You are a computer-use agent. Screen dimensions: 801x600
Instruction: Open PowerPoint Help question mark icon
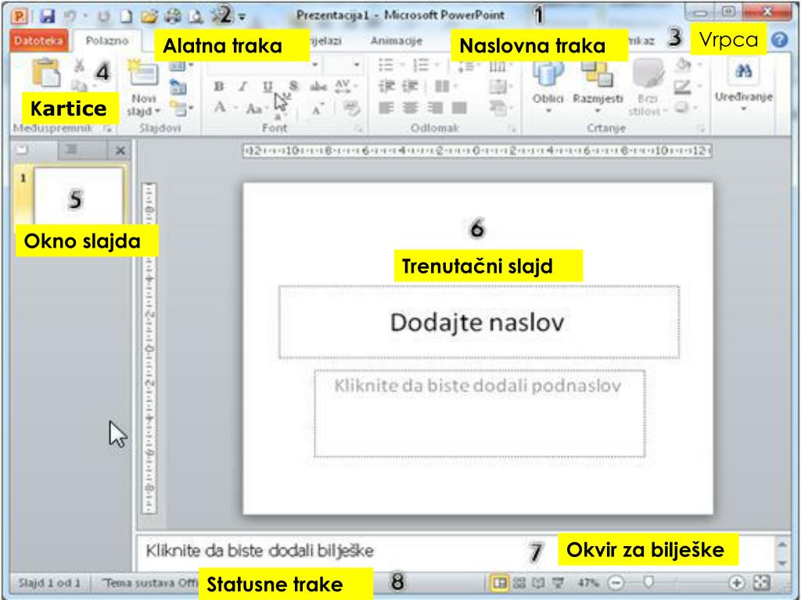(780, 39)
